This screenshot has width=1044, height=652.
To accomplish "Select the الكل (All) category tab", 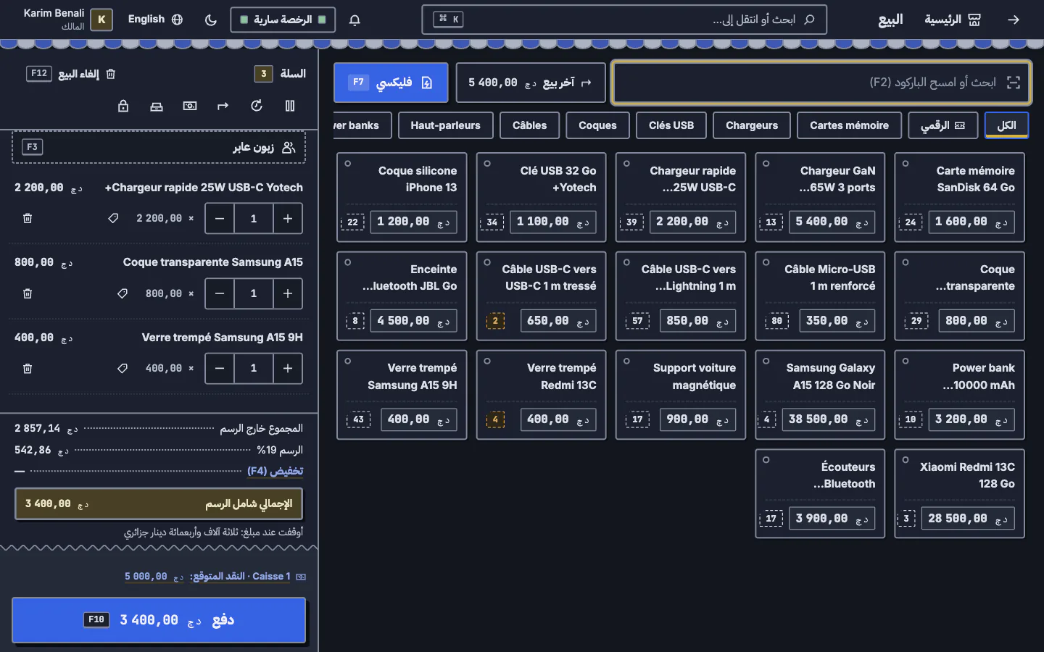I will coord(1006,125).
